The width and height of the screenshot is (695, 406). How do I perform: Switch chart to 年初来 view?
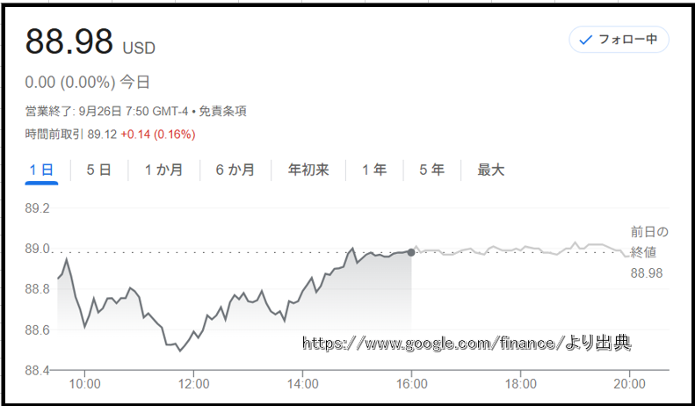click(x=308, y=170)
